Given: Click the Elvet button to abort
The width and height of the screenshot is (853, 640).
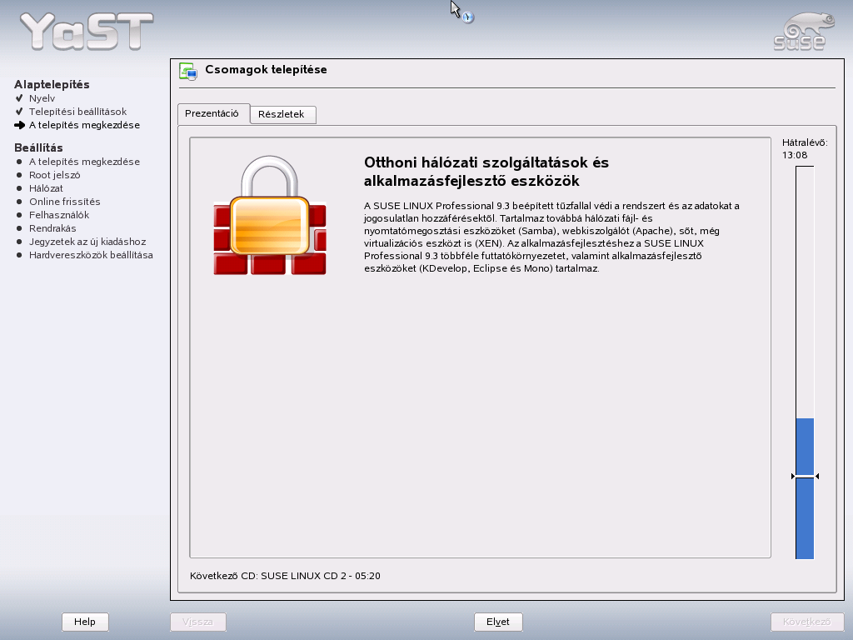Looking at the screenshot, I should click(x=498, y=622).
